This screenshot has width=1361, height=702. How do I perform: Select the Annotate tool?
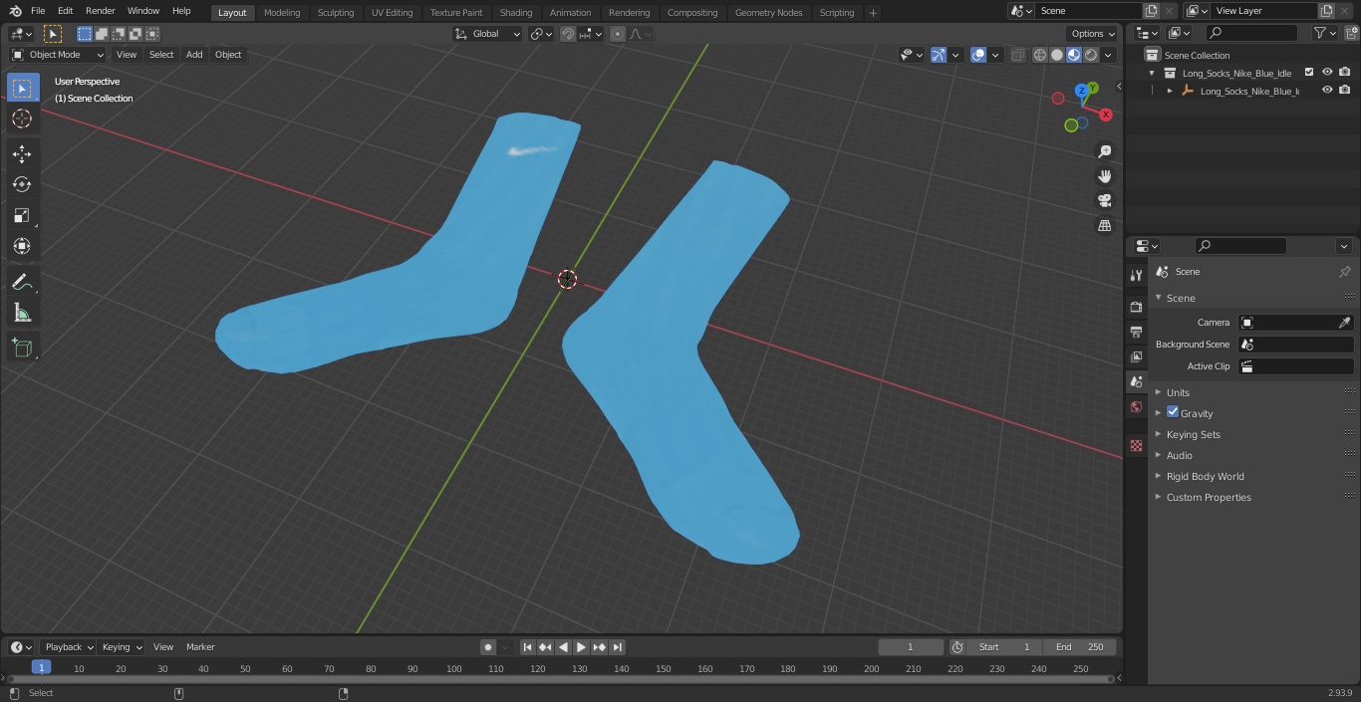click(22, 282)
